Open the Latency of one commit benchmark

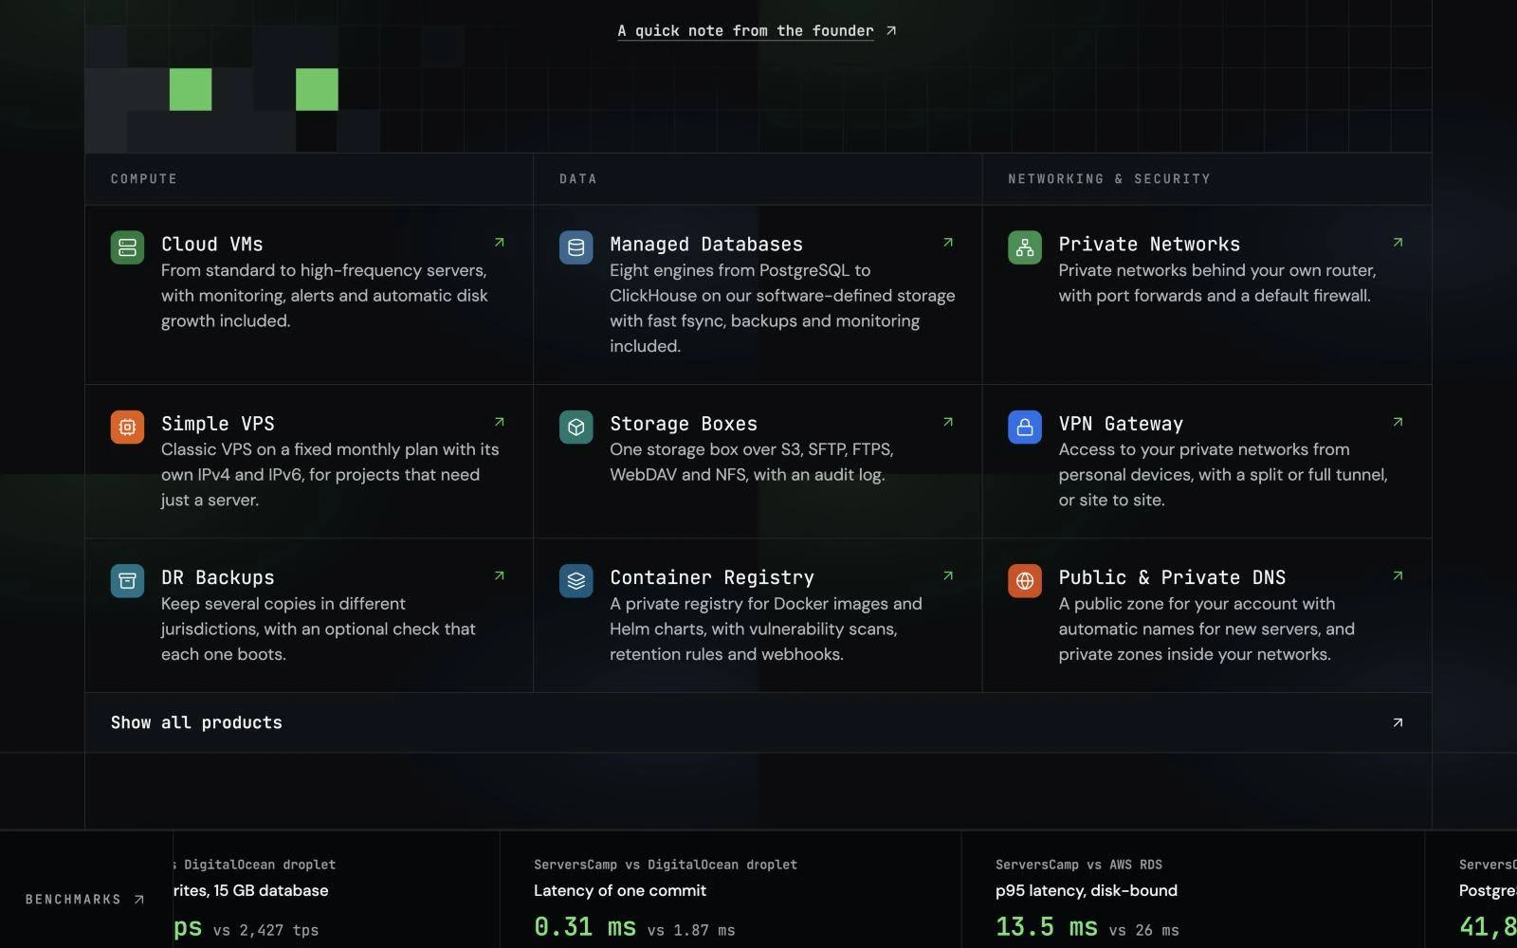[x=620, y=890]
